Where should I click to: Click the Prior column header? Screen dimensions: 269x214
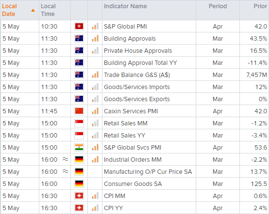pyautogui.click(x=260, y=6)
